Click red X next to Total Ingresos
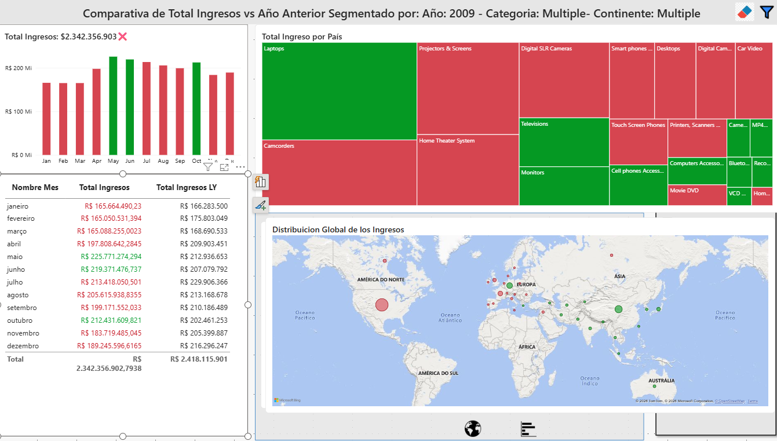This screenshot has height=441, width=777. pos(123,37)
